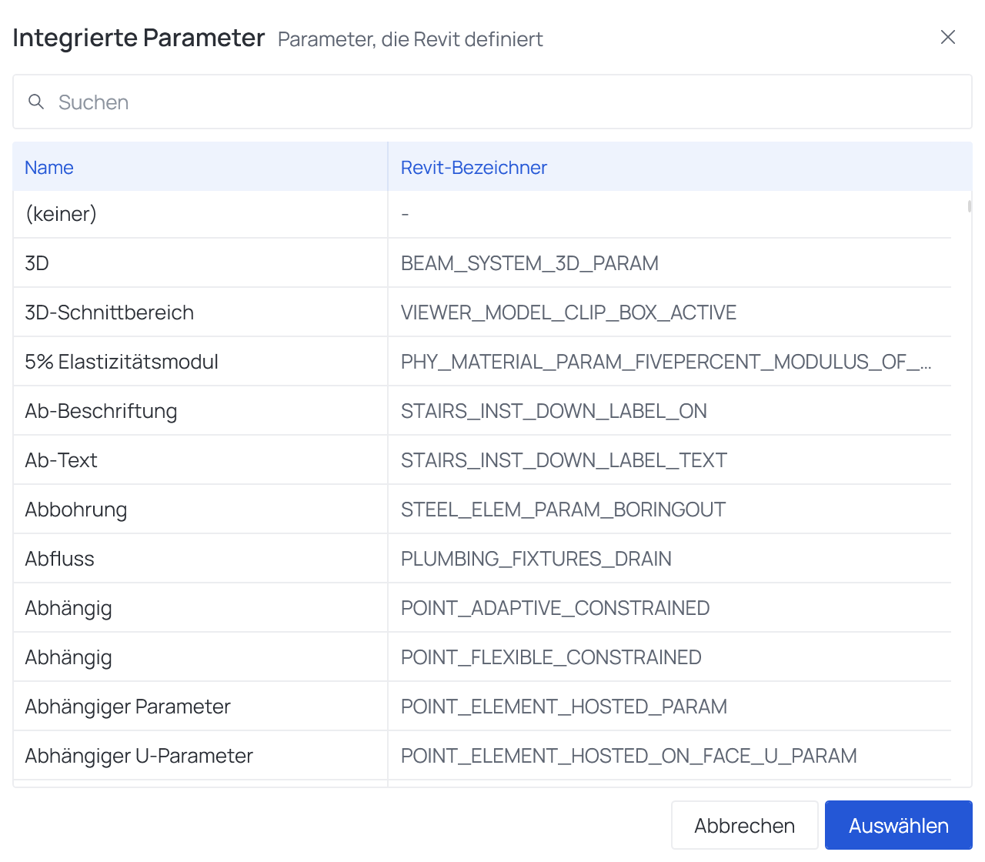Select the (keiner) row
985x862 pixels.
(x=482, y=214)
